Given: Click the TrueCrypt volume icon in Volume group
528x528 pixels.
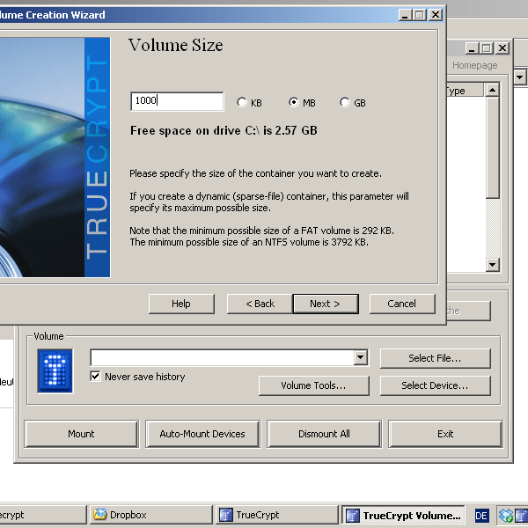Looking at the screenshot, I should [55, 371].
